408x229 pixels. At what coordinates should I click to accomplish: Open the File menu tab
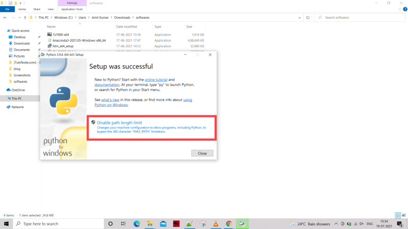(7, 9)
